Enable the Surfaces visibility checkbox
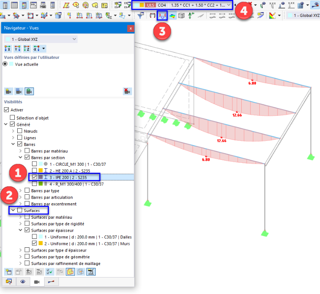This screenshot has height=294, width=320. (20, 210)
